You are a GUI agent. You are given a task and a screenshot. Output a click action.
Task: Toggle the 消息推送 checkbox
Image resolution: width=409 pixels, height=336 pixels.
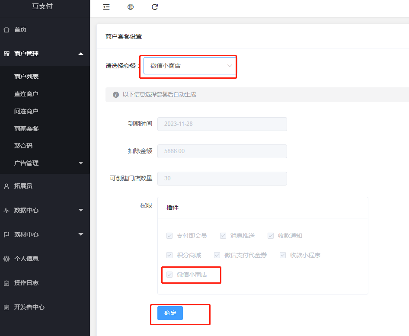(223, 236)
